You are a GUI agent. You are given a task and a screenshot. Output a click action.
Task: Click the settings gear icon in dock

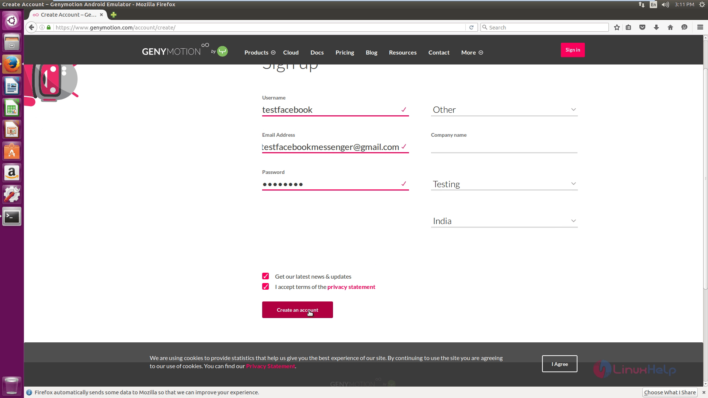pos(12,194)
